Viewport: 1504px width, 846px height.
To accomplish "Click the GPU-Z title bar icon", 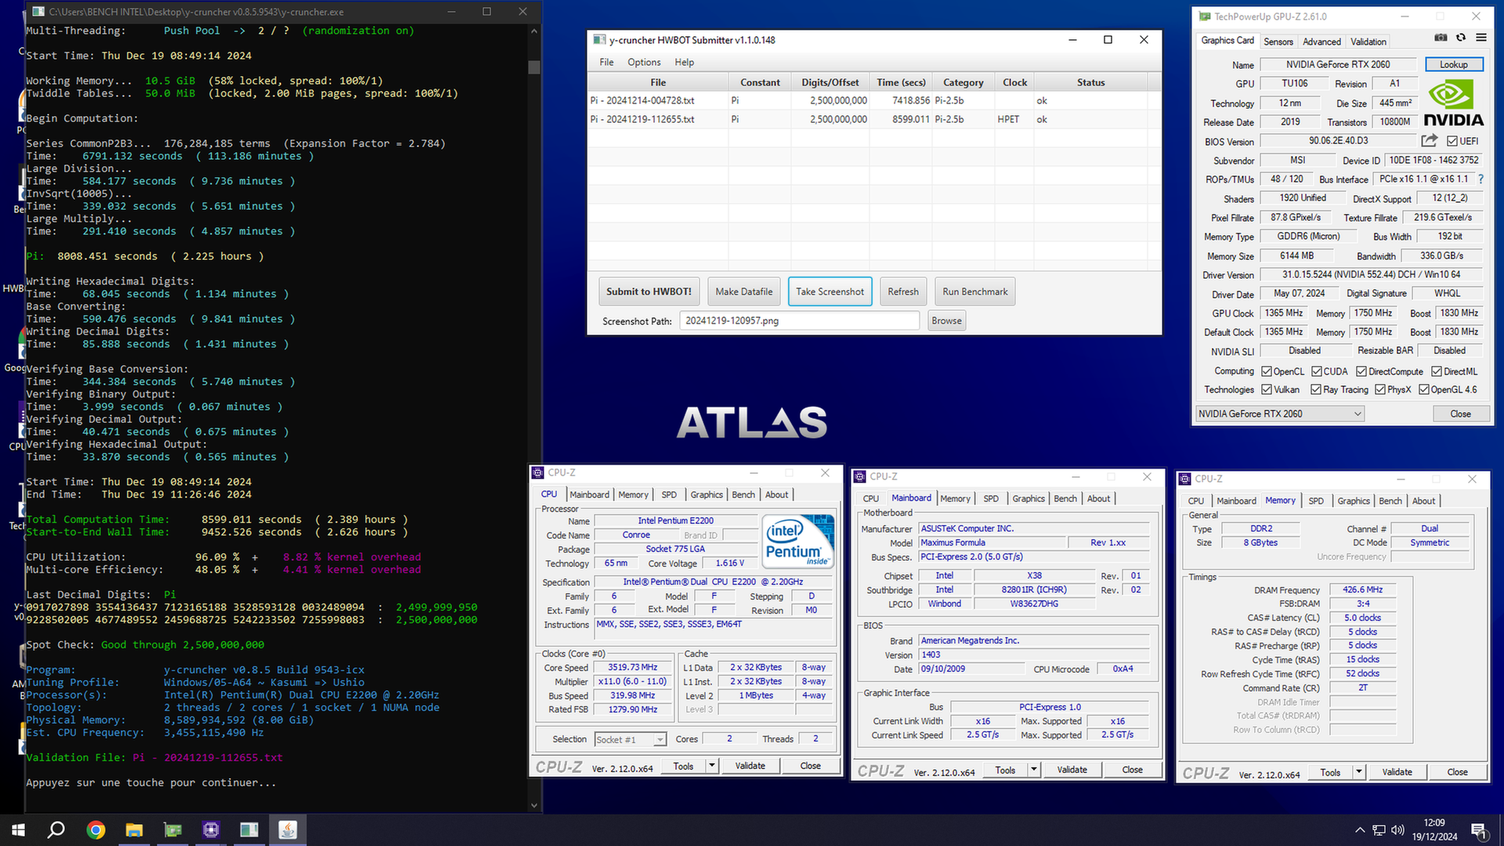I will [x=1205, y=16].
